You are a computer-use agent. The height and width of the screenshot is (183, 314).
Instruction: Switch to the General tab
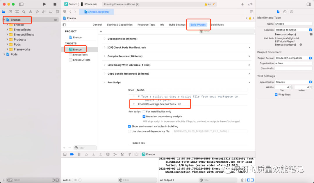point(97,25)
